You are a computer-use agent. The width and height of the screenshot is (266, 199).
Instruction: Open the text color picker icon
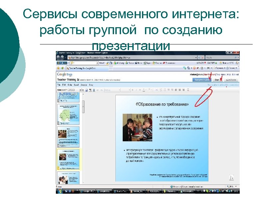[x=145, y=89]
